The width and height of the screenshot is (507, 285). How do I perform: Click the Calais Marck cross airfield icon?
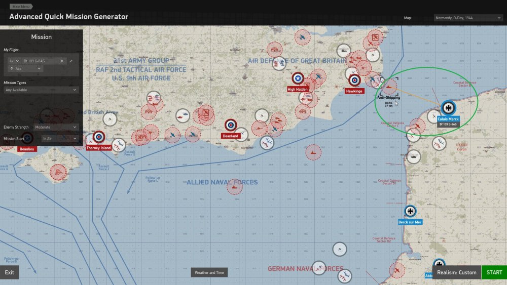pos(448,108)
